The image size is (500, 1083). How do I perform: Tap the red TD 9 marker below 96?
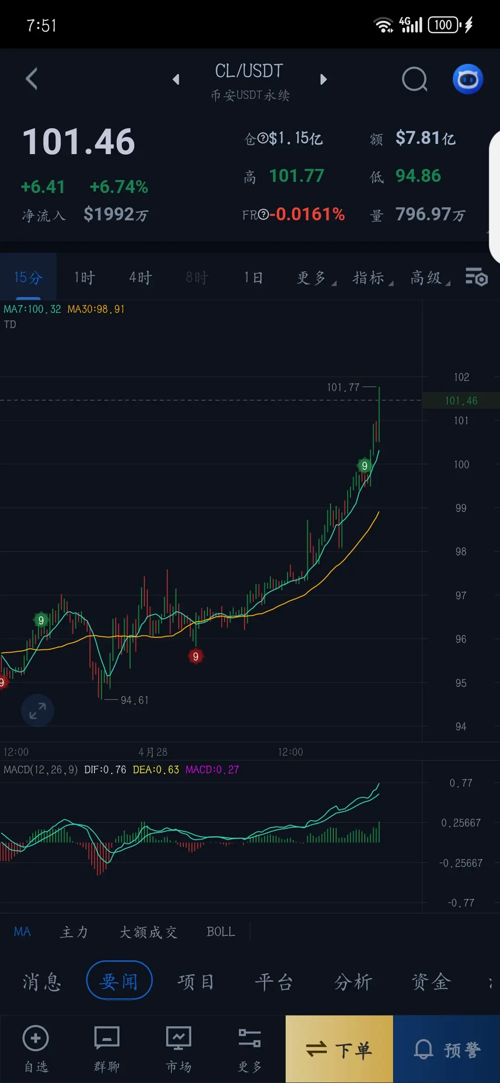pyautogui.click(x=196, y=656)
